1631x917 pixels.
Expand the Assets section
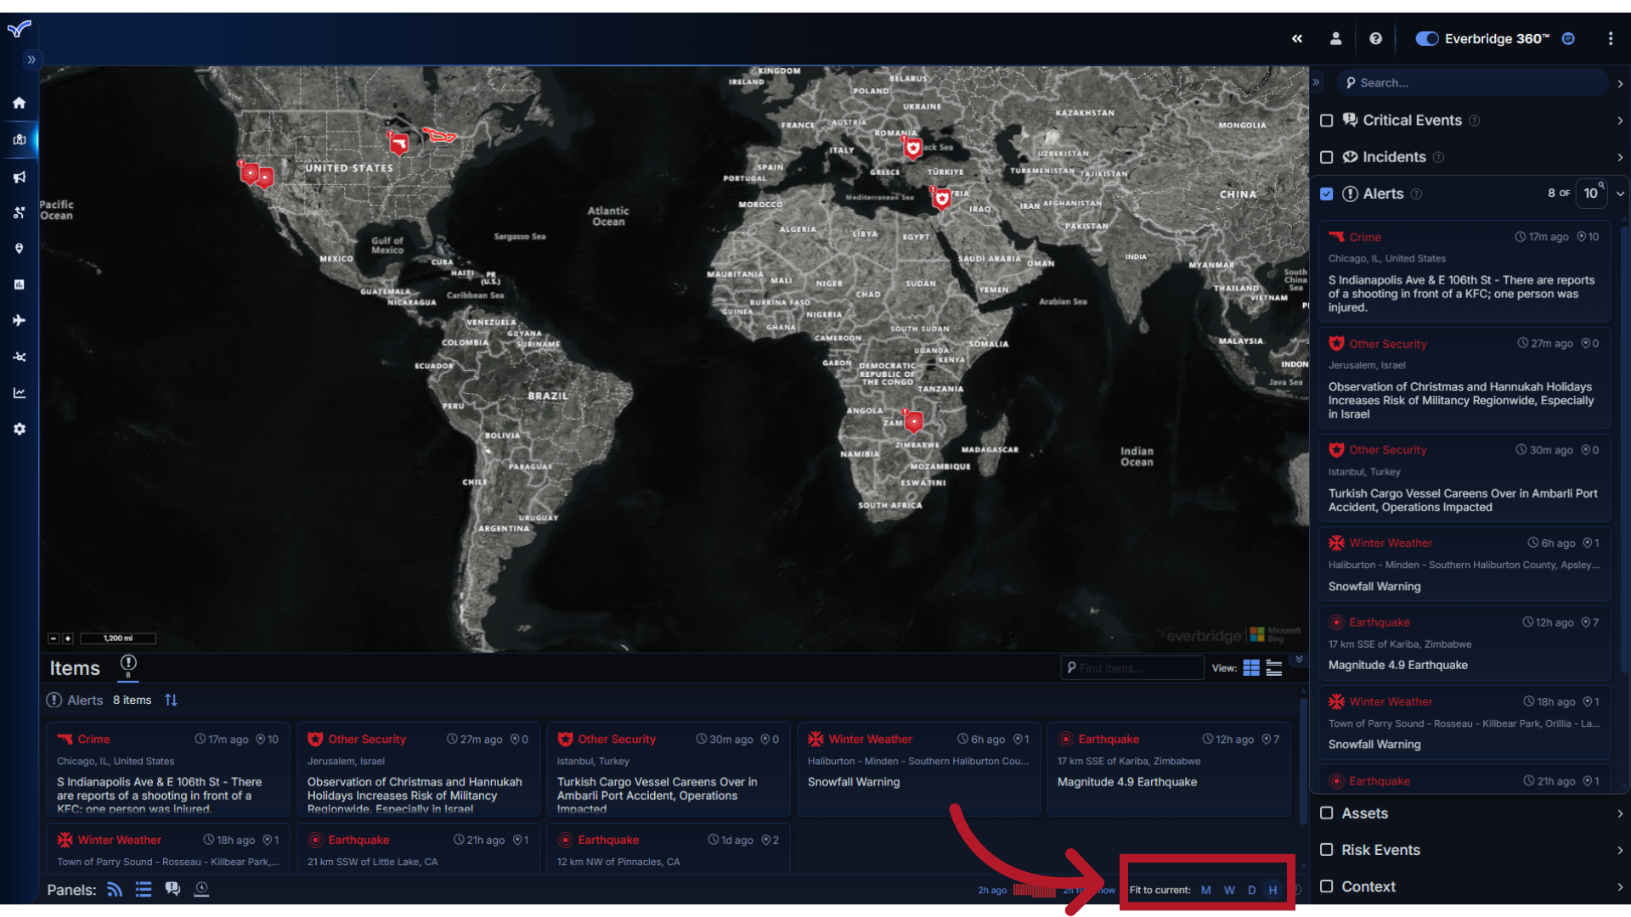(1620, 813)
